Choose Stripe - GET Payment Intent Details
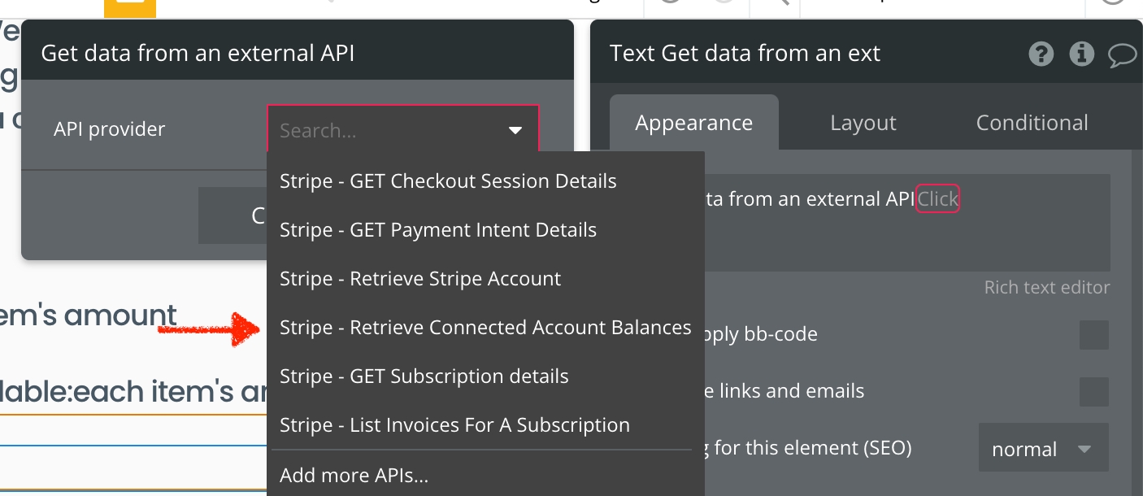 tap(438, 230)
